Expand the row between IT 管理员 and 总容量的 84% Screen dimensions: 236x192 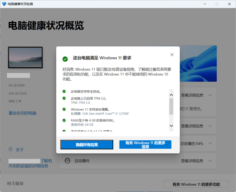coord(210,126)
